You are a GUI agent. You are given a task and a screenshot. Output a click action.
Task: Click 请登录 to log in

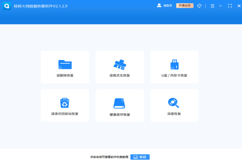[x=168, y=6]
